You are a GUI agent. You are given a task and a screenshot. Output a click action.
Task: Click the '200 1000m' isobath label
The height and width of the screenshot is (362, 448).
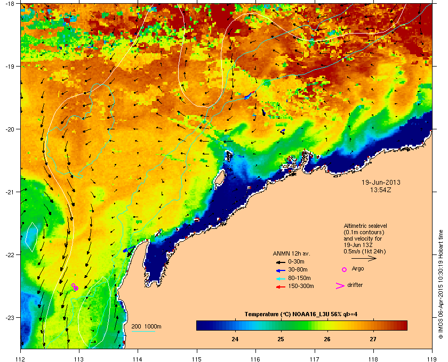pyautogui.click(x=146, y=326)
